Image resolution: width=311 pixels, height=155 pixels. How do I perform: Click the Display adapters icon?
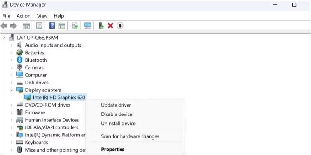click(19, 90)
